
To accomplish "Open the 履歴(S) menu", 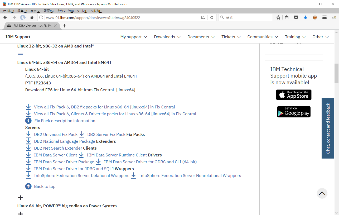I will [49, 11].
